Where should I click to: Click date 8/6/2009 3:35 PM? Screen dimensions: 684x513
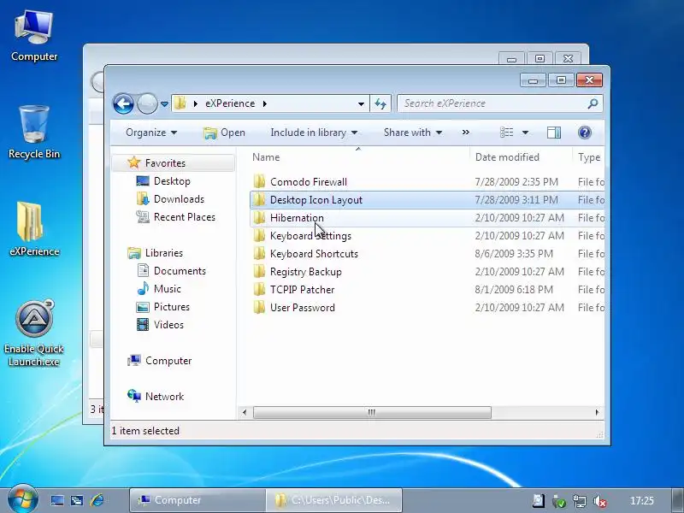(x=514, y=254)
